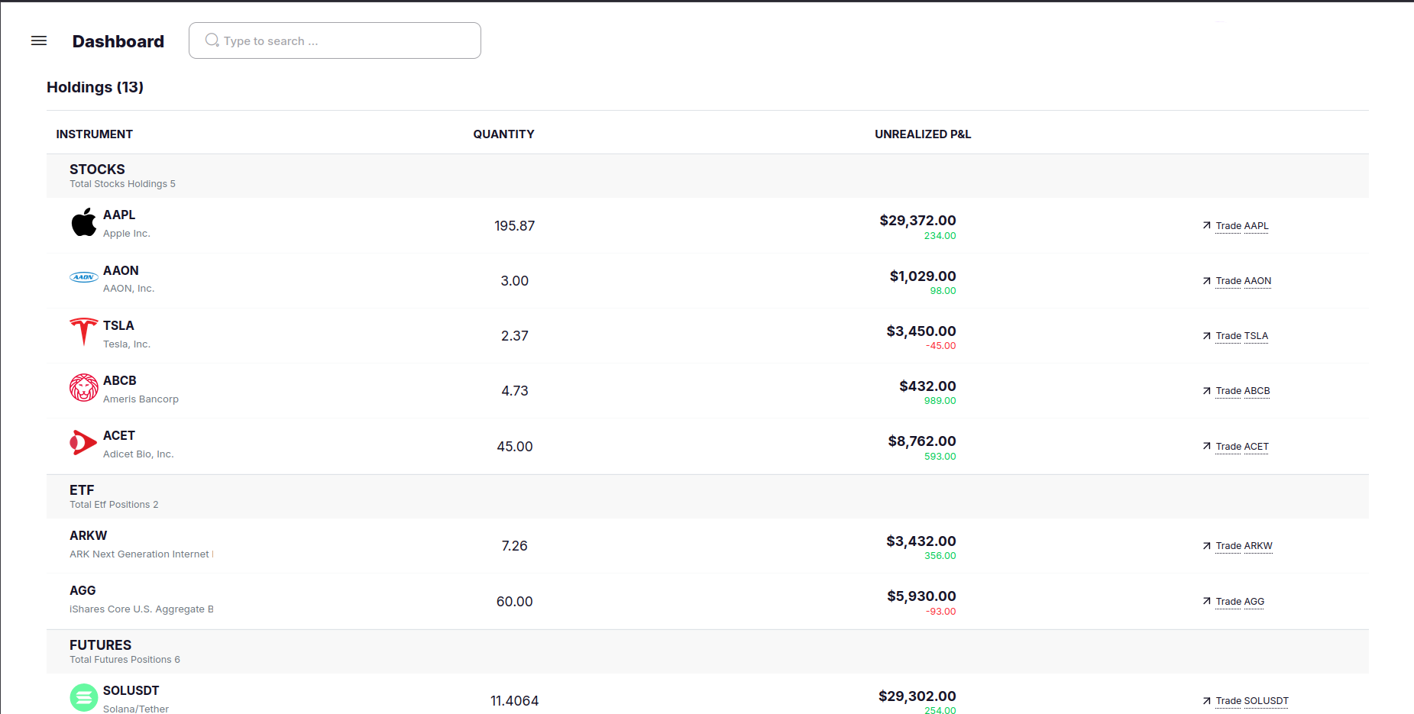Screen dimensions: 1414x714
Task: Click Trade AGG link
Action: tap(1239, 602)
